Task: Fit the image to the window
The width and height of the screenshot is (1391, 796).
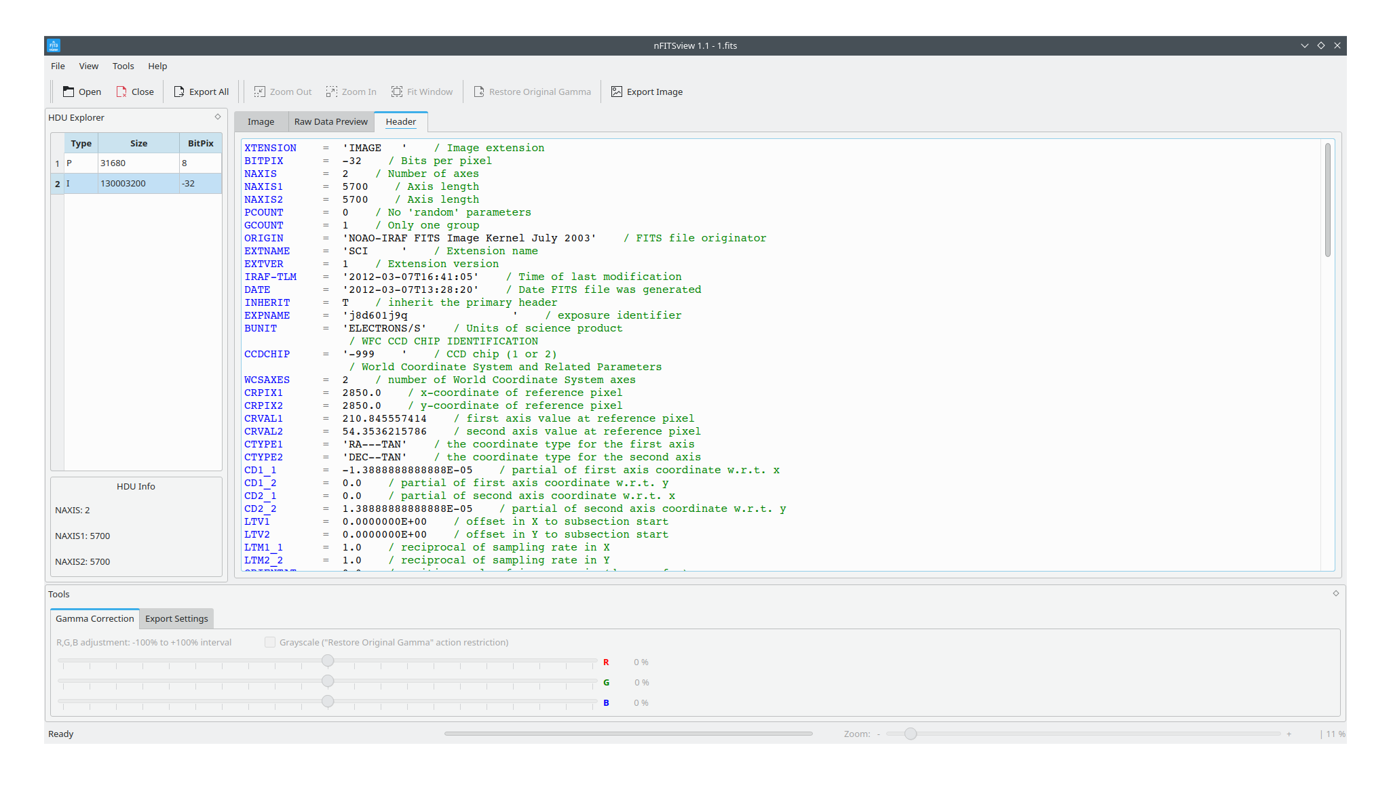Action: tap(421, 92)
